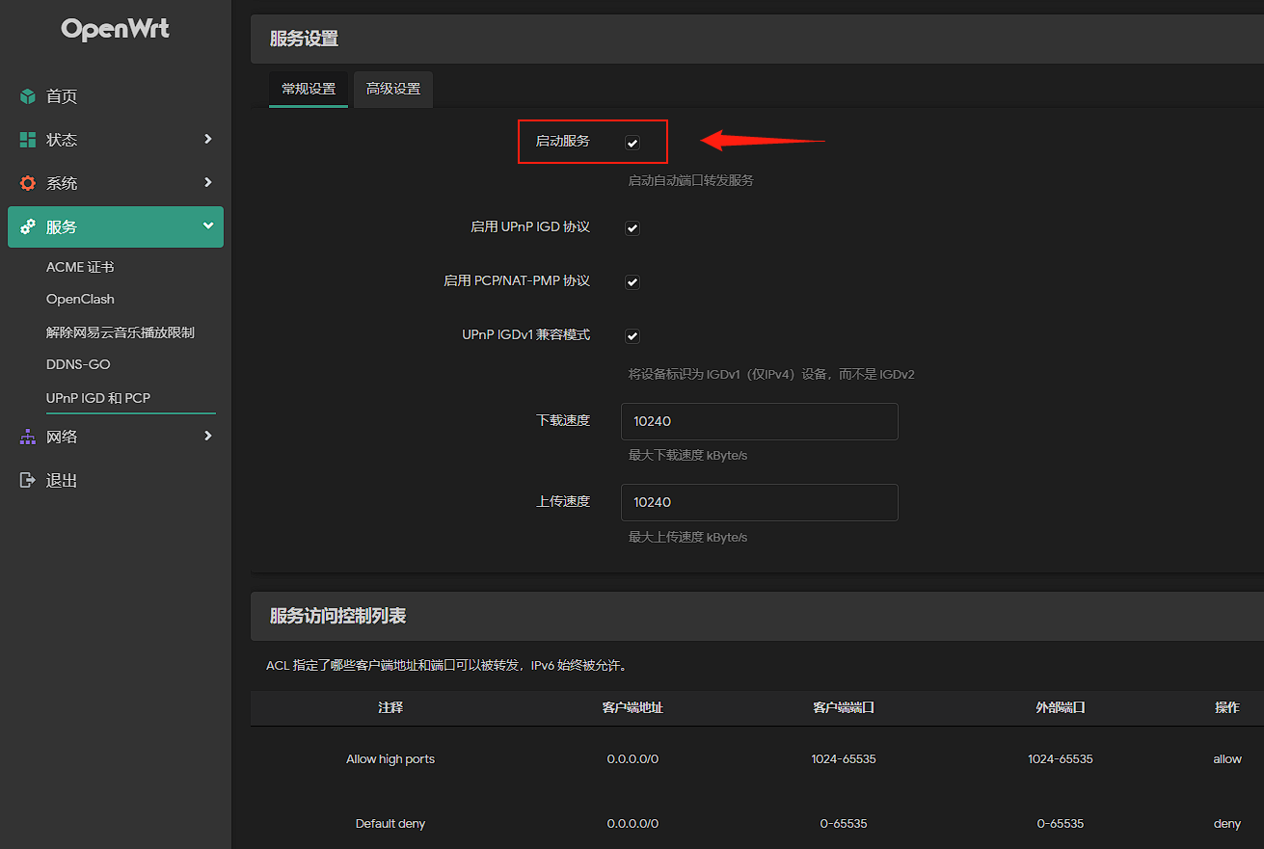Screen dimensions: 1264x849
Task: Click the 服务设置 heading
Action: tap(304, 40)
